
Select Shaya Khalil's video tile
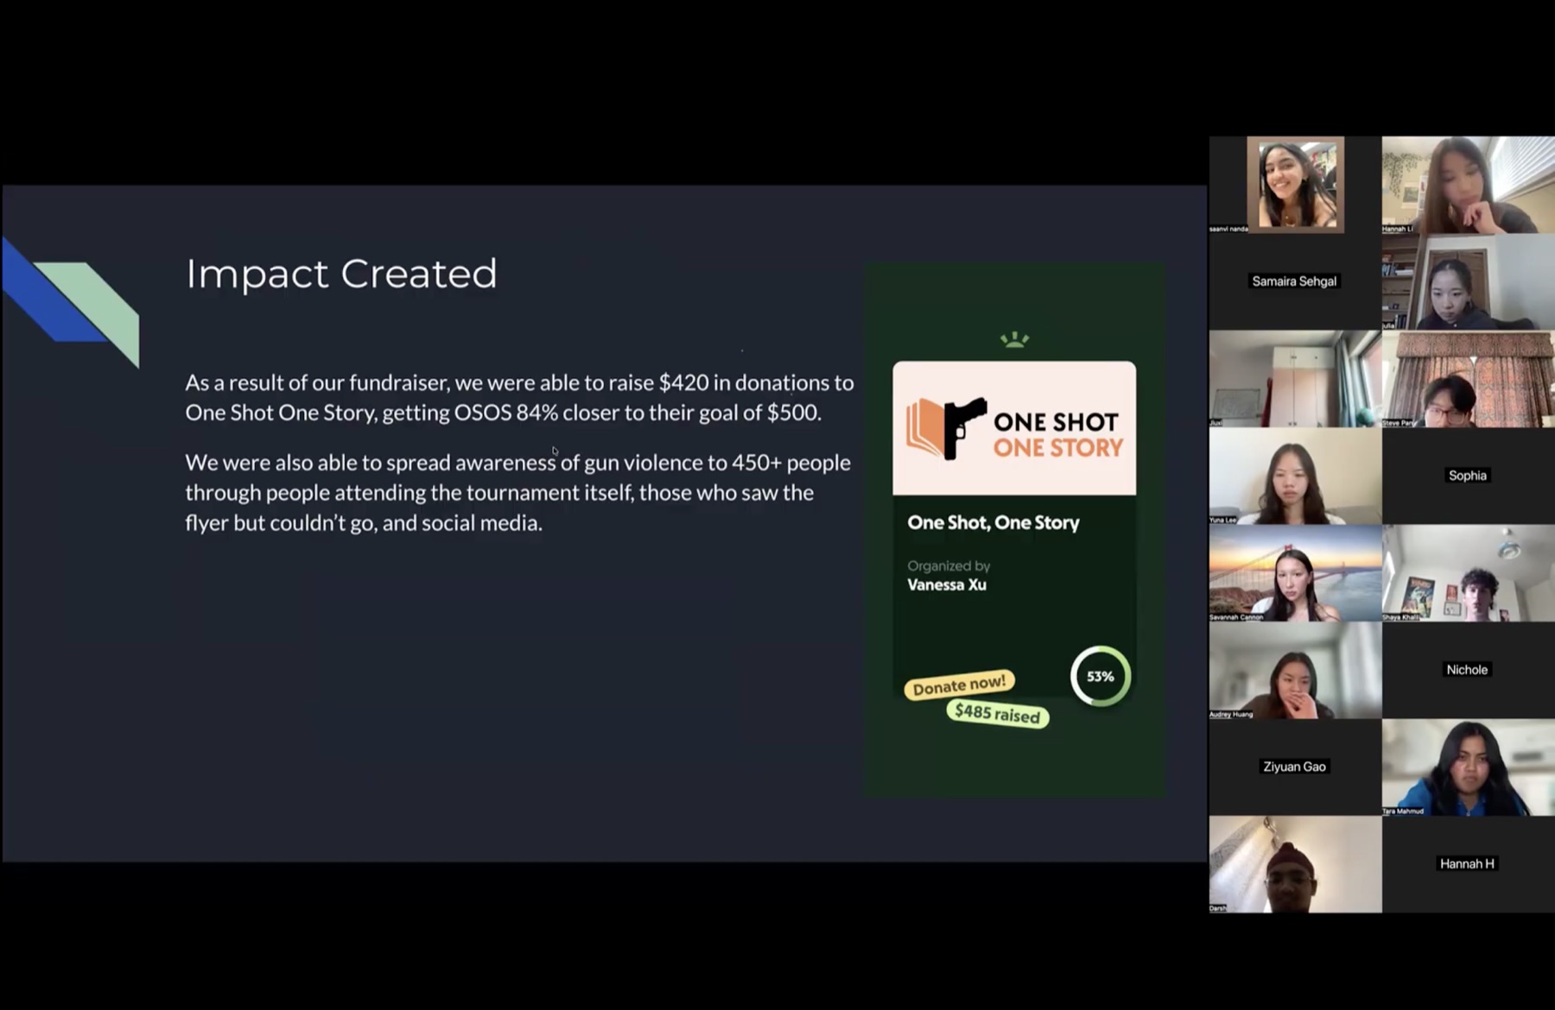pos(1469,573)
